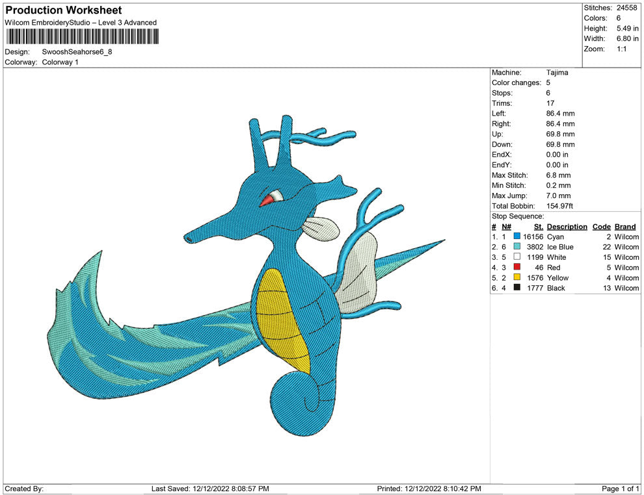Viewport: 644px width, 495px height.
Task: Select the Code column header
Action: click(x=601, y=227)
